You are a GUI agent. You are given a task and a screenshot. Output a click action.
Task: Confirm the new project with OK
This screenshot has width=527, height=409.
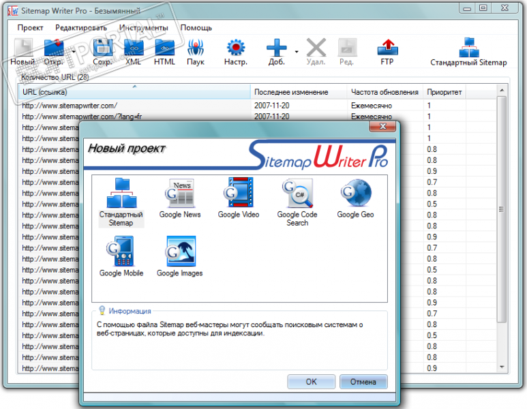point(312,382)
